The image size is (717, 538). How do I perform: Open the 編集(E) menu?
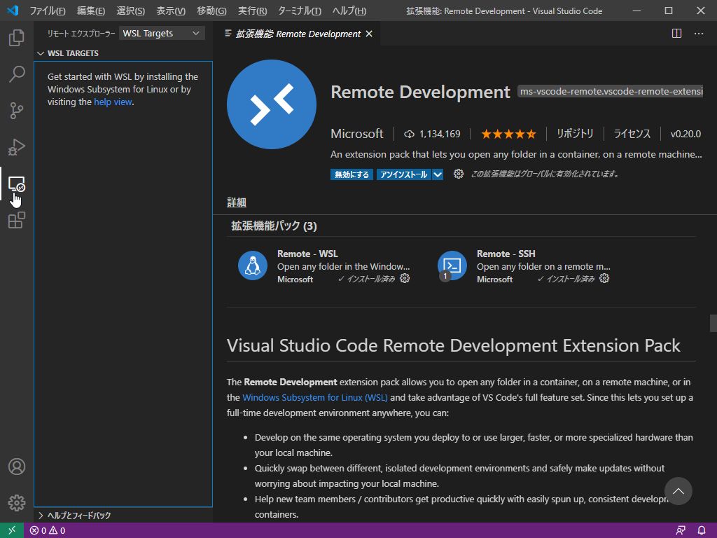pyautogui.click(x=90, y=11)
